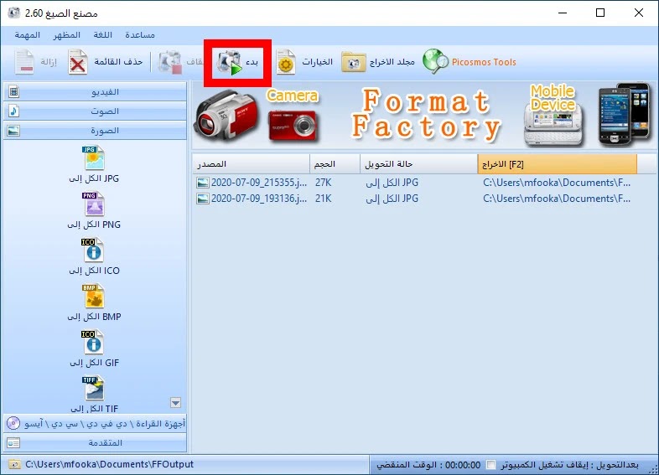Expand the Audio (الصوت) category panel

point(95,111)
